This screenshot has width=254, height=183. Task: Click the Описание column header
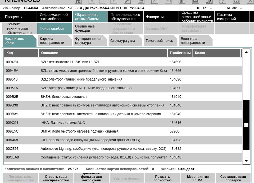pyautogui.click(x=103, y=53)
